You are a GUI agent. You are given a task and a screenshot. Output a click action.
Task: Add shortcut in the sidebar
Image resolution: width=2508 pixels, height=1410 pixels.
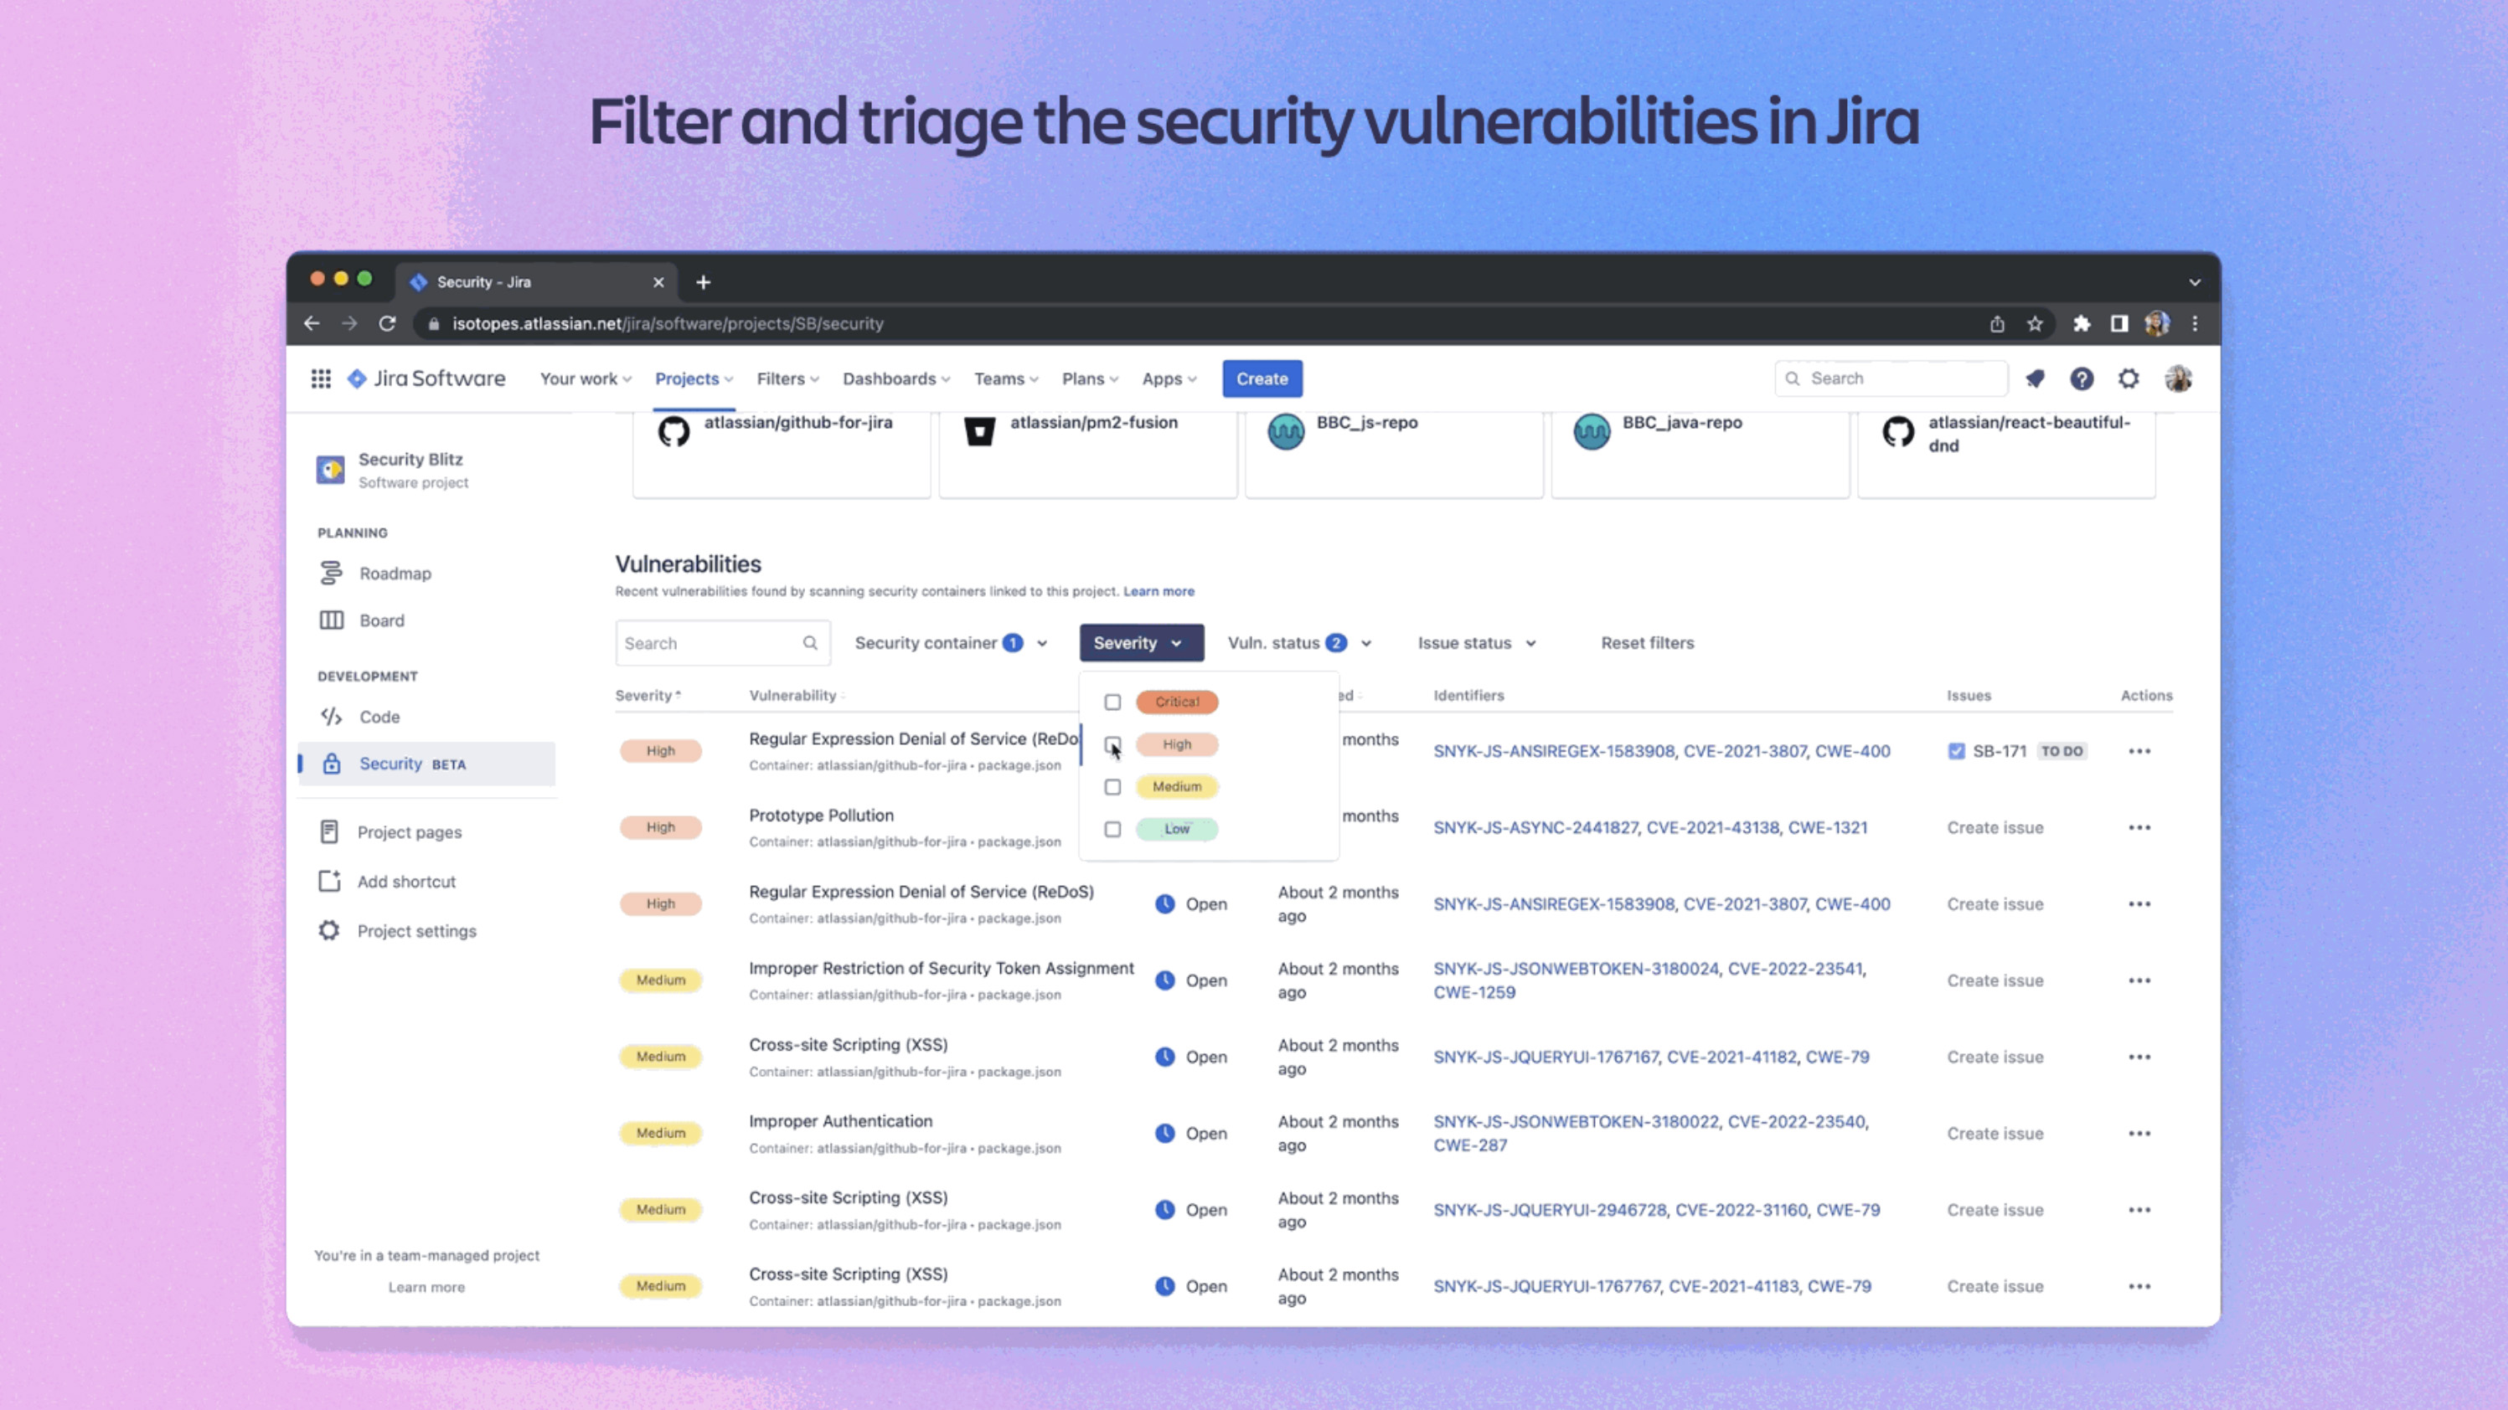click(x=426, y=882)
